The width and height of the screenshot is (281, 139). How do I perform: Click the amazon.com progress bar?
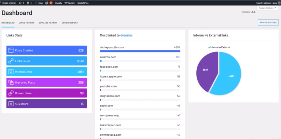(x=140, y=61)
